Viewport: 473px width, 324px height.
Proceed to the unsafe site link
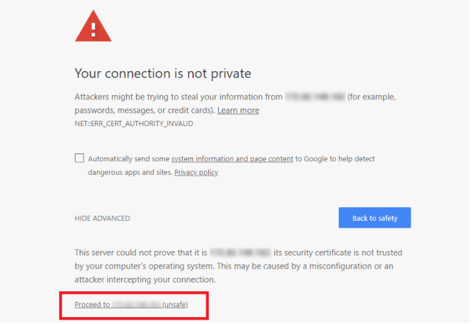(131, 304)
